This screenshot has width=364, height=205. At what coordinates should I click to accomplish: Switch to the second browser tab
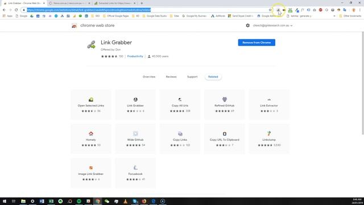coord(69,3)
